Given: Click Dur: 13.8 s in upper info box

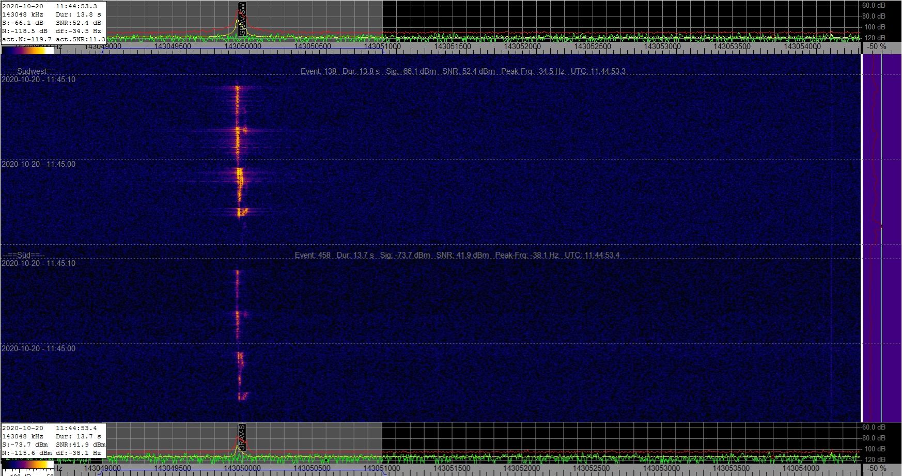Looking at the screenshot, I should 79,14.
